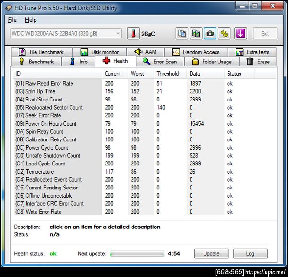
Task: Click the purple down-arrow save icon
Action: (x=240, y=34)
